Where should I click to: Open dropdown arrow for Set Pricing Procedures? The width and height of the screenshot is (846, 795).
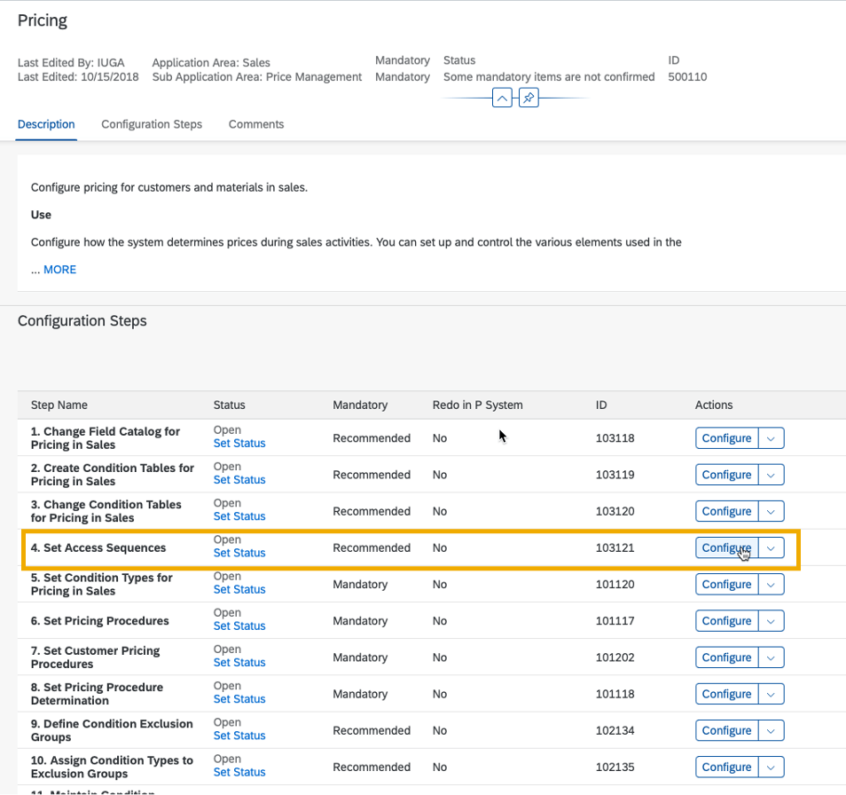coord(771,621)
